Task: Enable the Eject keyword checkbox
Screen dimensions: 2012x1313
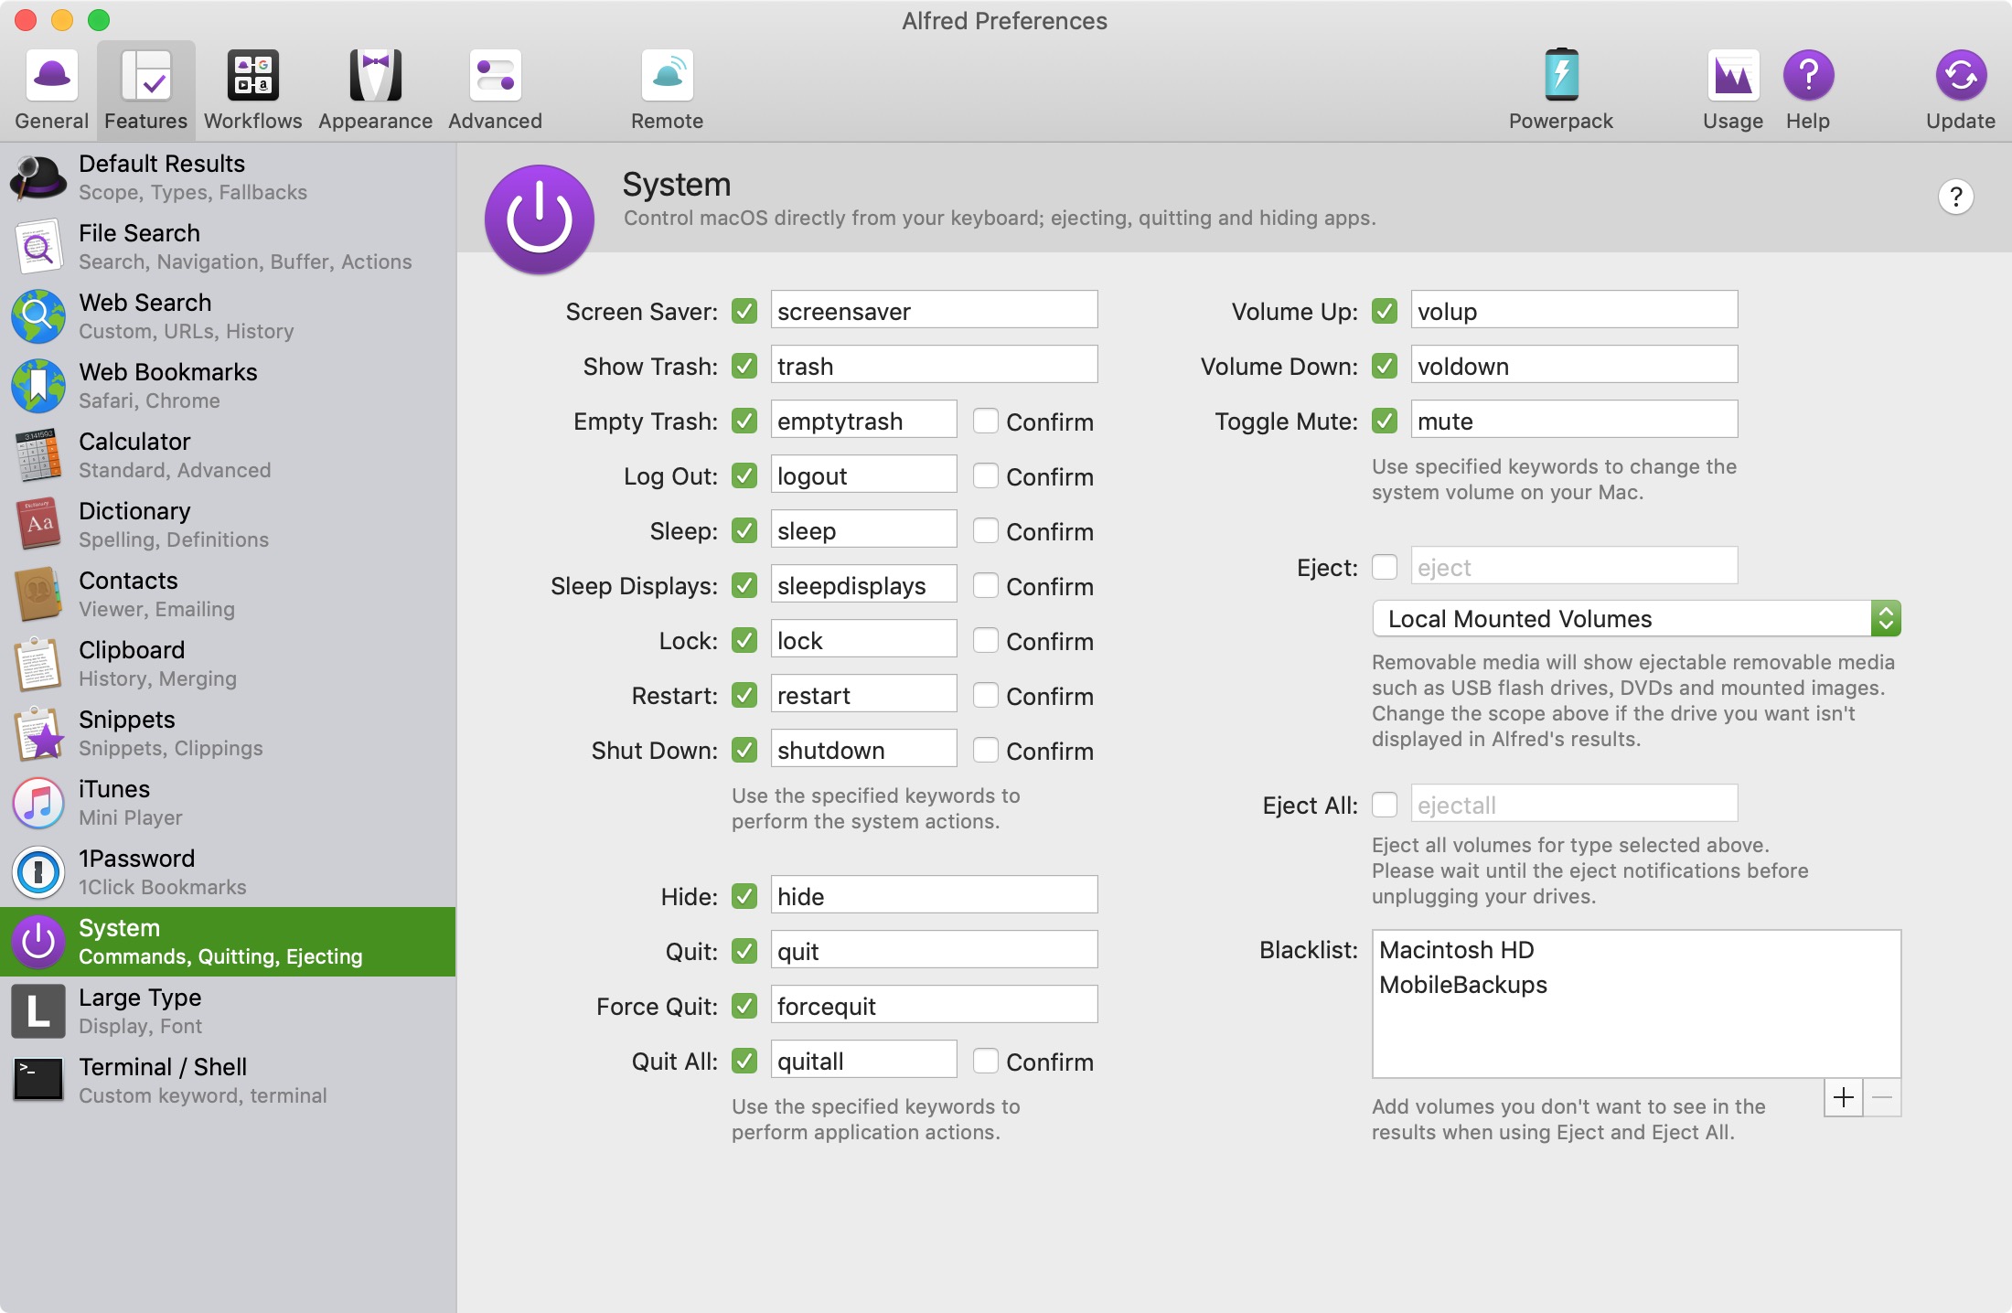Action: pos(1385,567)
